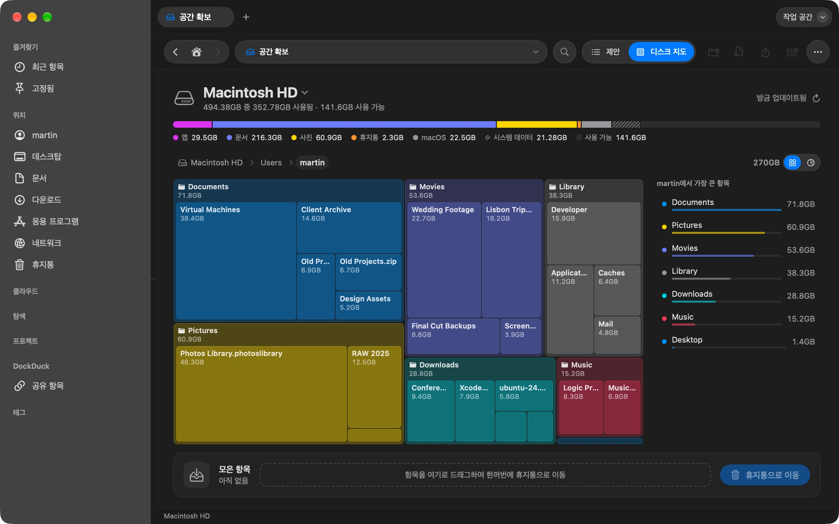Refresh disk info with the reload icon
The image size is (839, 524).
816,98
